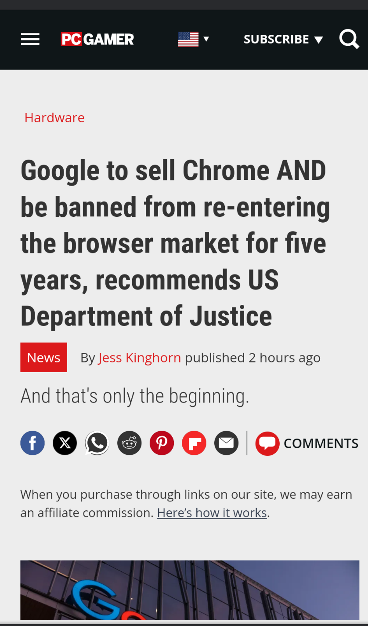Viewport: 368px width, 626px height.
Task: Share article by email icon
Action: (x=227, y=443)
